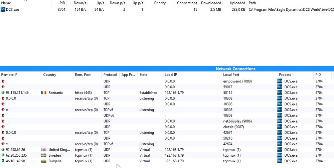Click the red arrow on the net2display (9086) row
The image size is (334, 168).
(x=3, y=121)
